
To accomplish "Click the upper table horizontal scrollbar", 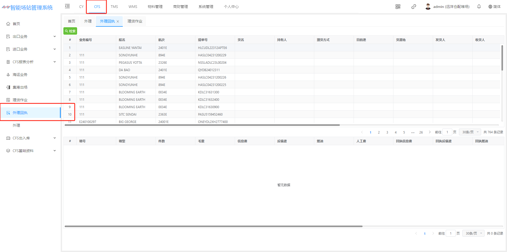I will coord(202,125).
